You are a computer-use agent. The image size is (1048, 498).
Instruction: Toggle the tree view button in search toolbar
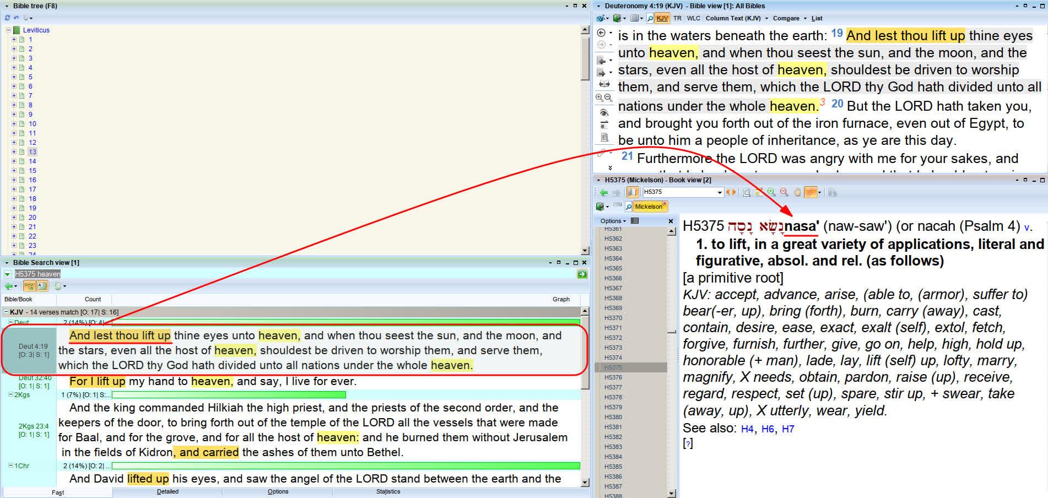[x=29, y=286]
